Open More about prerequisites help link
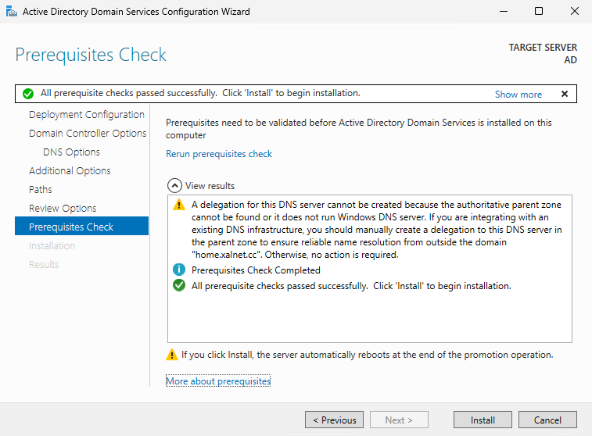 [218, 381]
